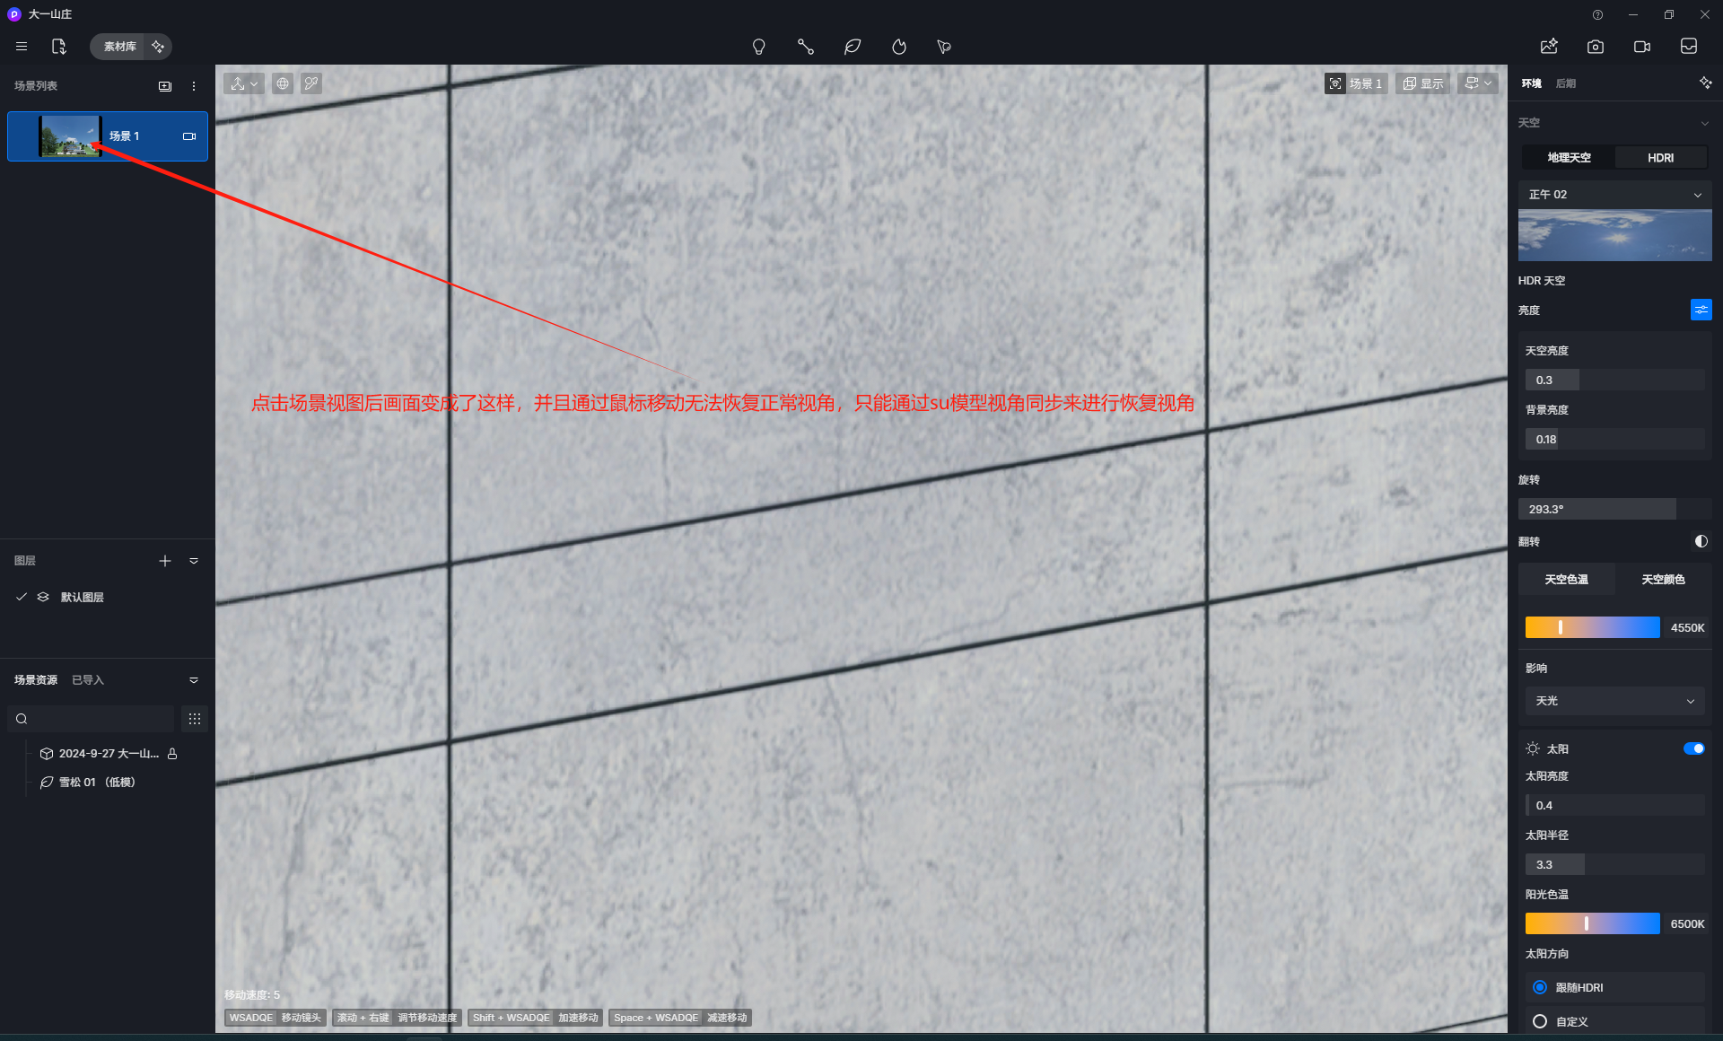The width and height of the screenshot is (1723, 1041).
Task: Select the leaf vegetation tool
Action: (853, 47)
